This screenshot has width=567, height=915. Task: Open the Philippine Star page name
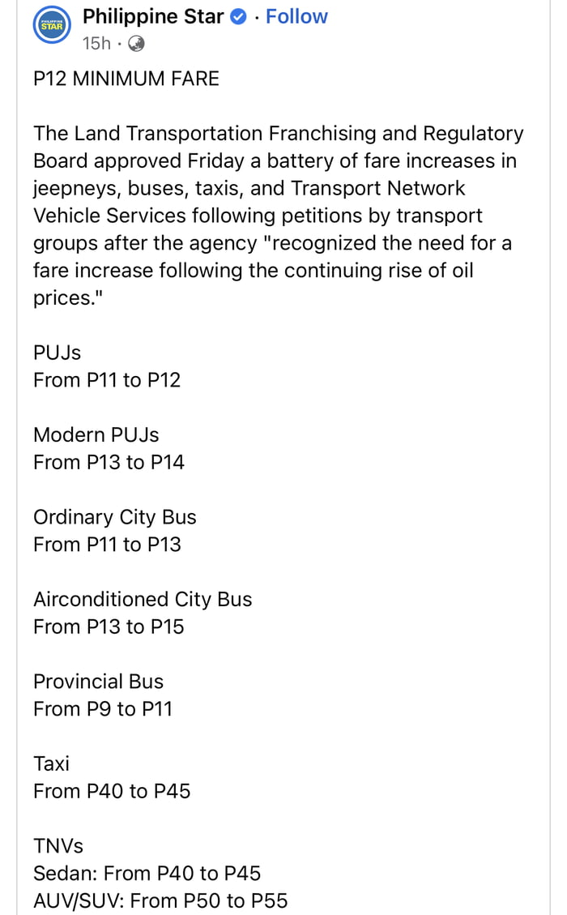(x=153, y=16)
